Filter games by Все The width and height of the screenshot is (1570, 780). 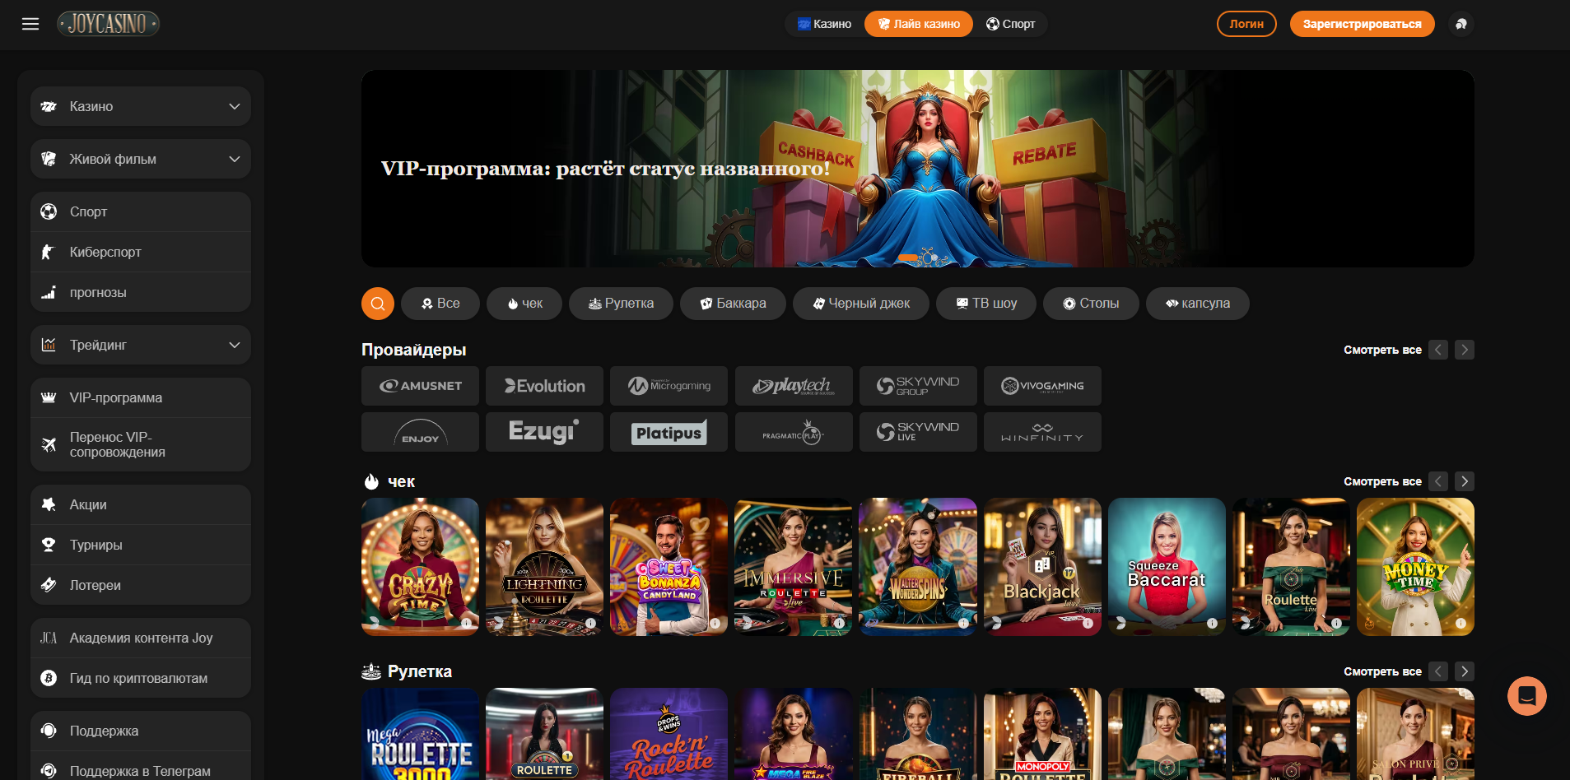click(440, 304)
